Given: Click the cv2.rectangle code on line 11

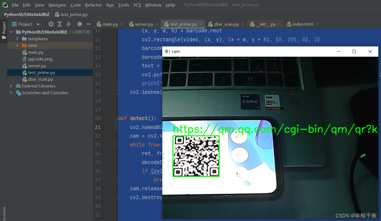Looking at the screenshot, I should [x=231, y=40].
